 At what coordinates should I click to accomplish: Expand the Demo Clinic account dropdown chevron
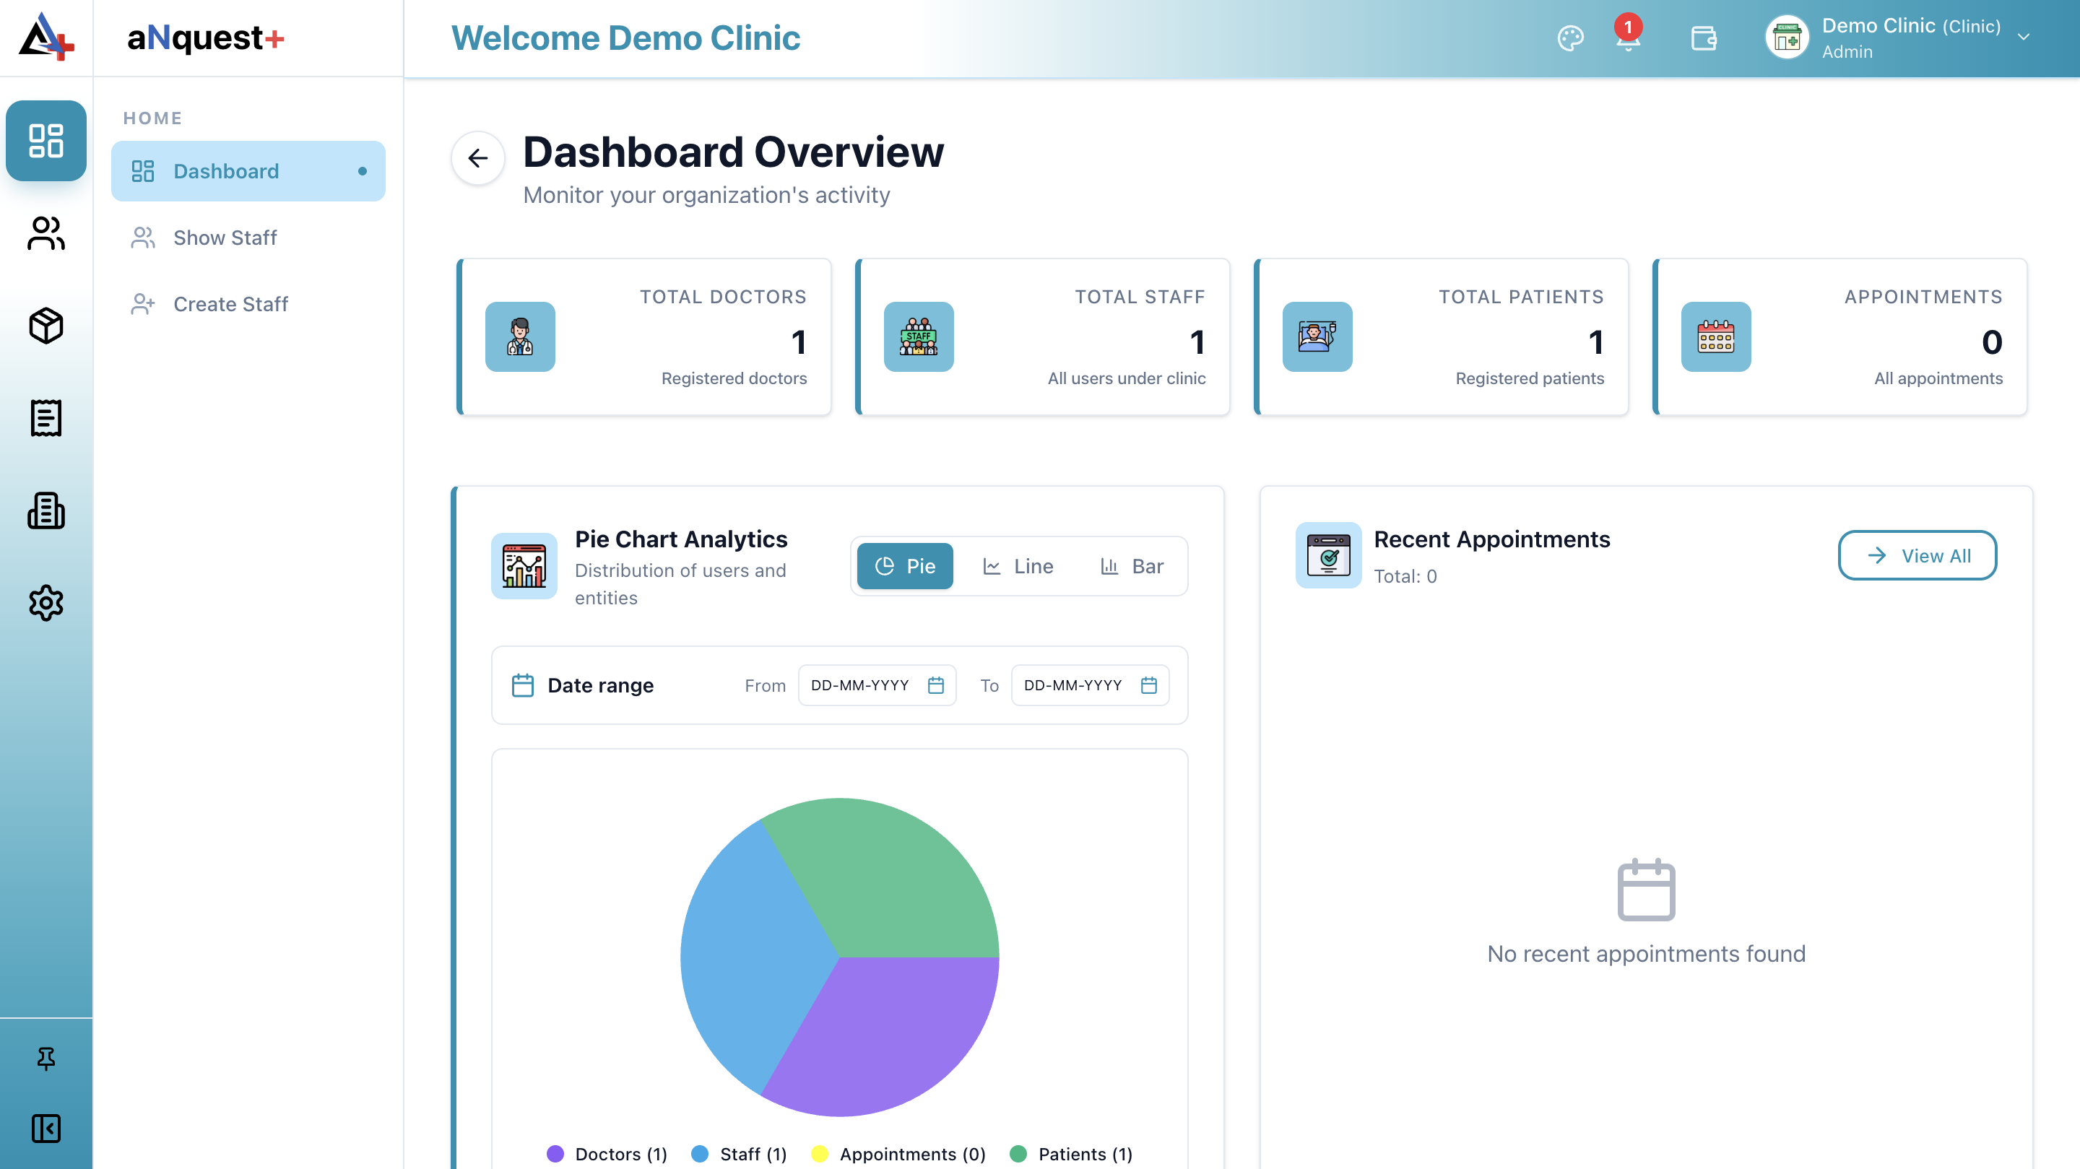(2024, 38)
